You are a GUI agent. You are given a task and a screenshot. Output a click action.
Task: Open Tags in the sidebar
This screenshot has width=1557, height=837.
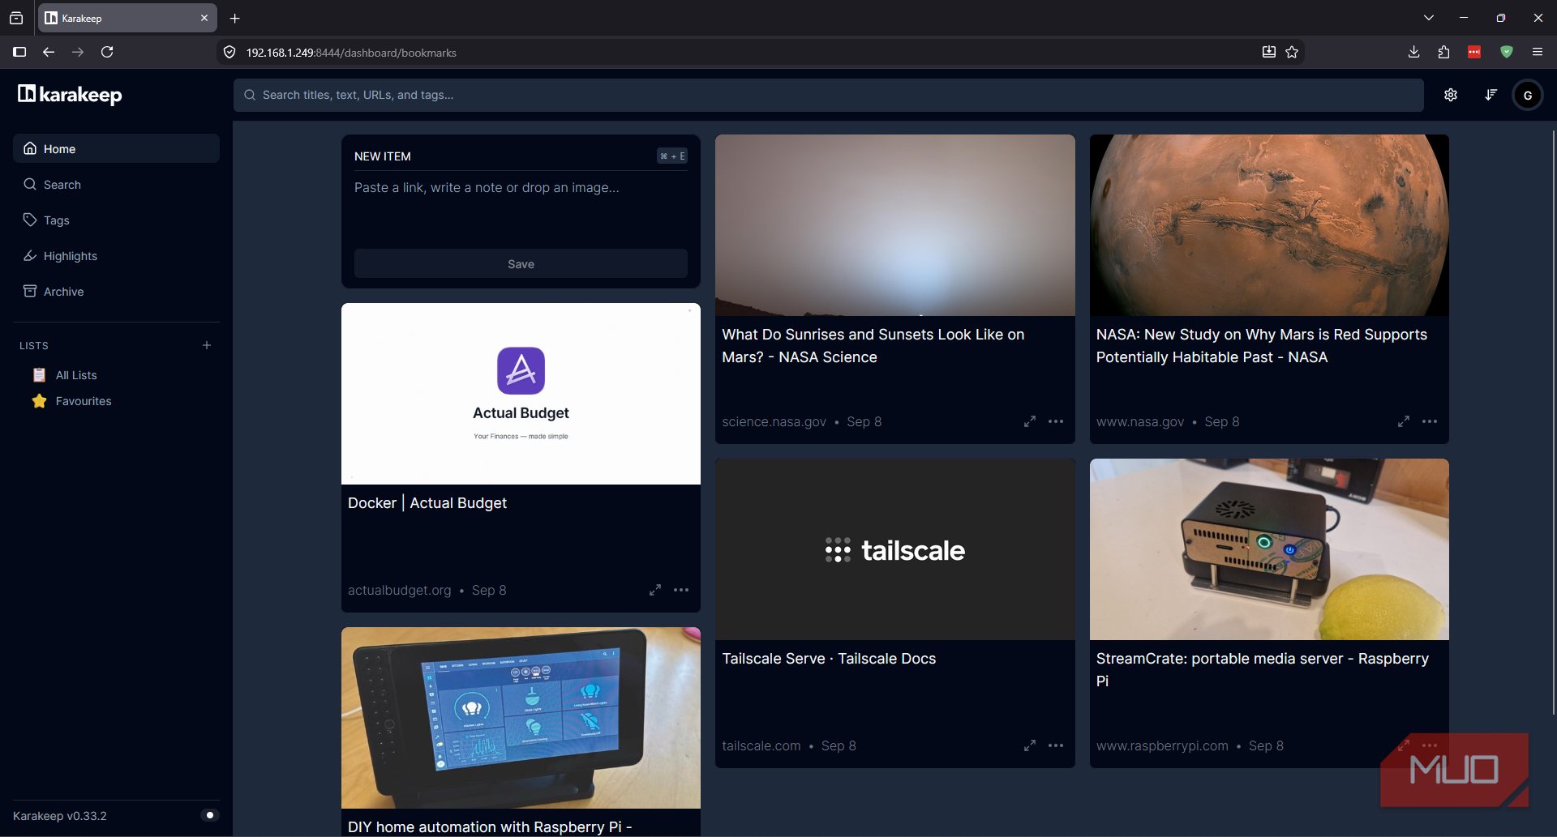point(116,220)
